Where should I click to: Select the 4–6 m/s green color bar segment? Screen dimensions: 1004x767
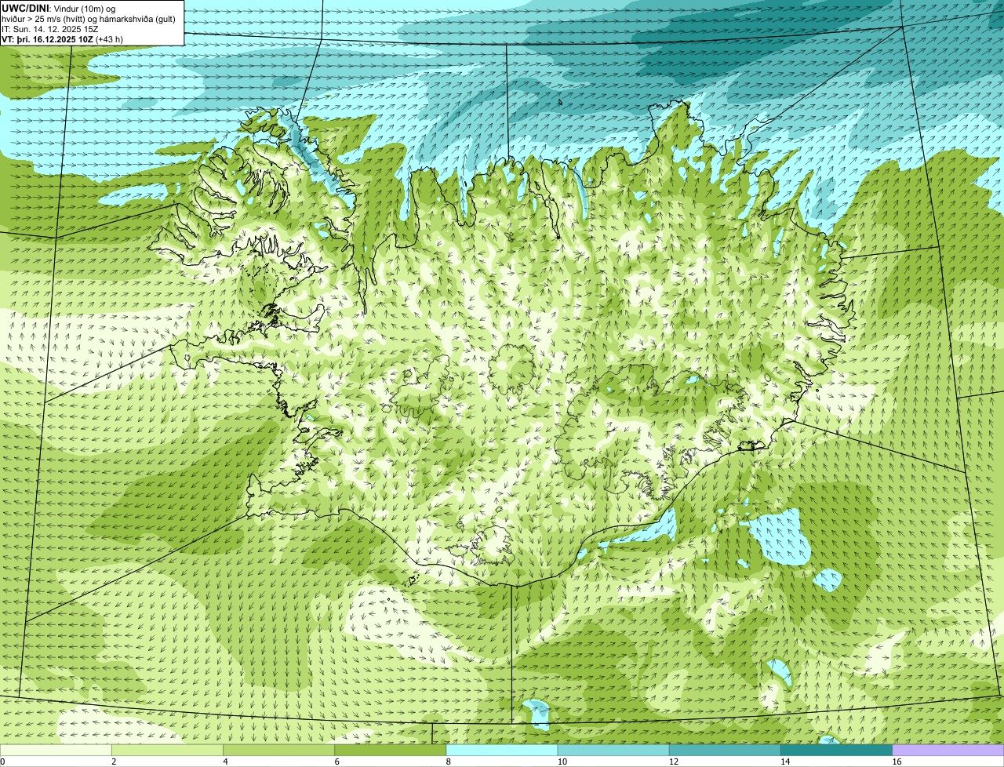278,750
